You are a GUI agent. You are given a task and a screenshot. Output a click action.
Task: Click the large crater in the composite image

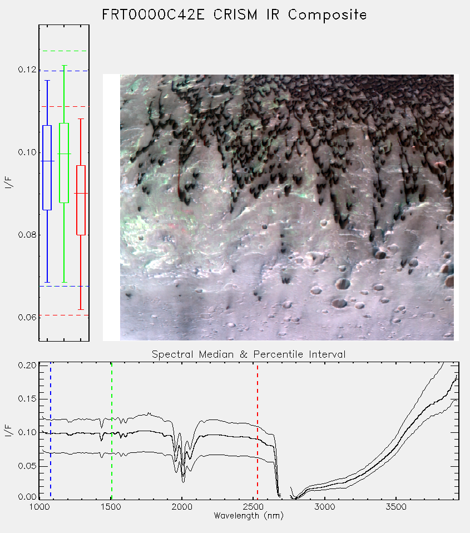[x=343, y=284]
